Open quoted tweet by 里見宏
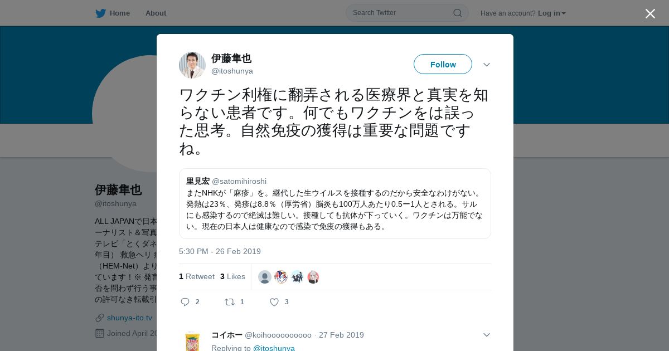669x351 pixels. pos(335,204)
